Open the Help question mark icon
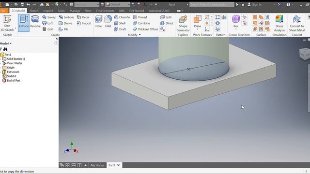Screen dimensions: 310x174 tap(288, 4)
